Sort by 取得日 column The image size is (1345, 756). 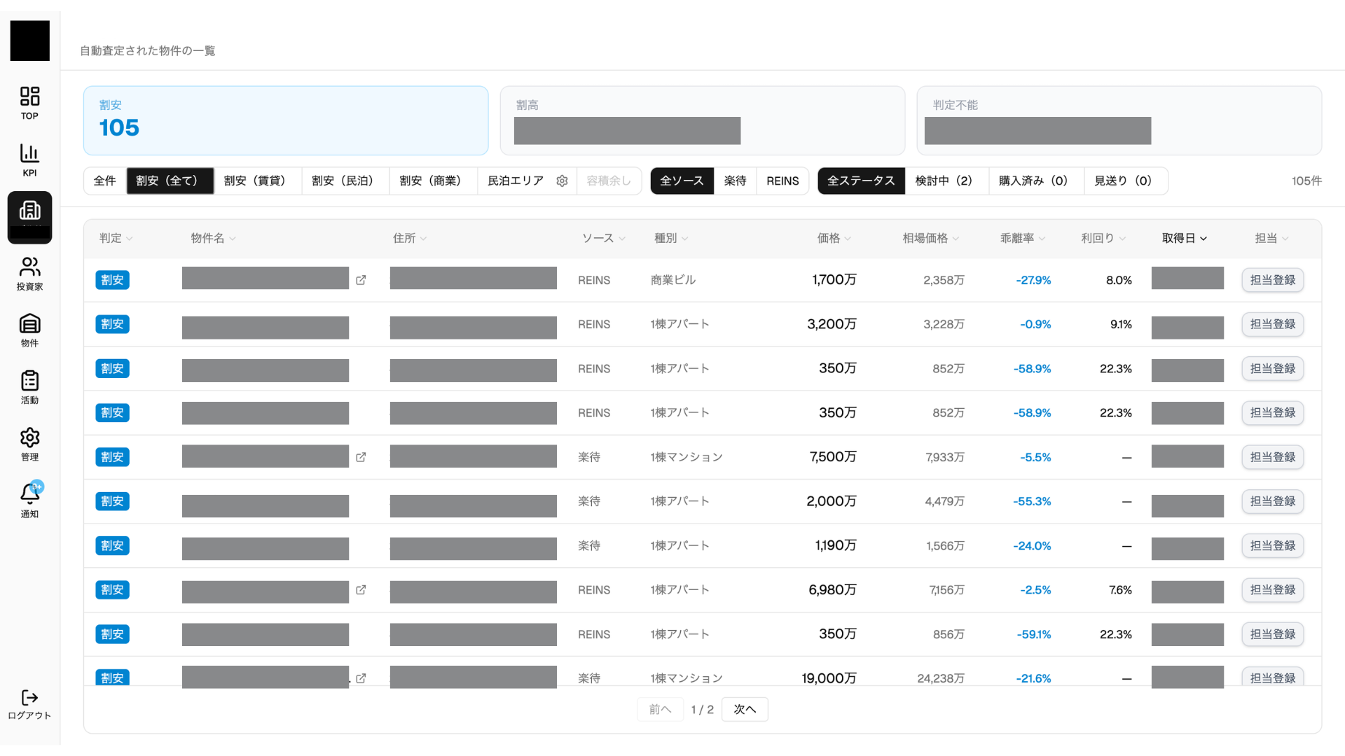click(1185, 238)
